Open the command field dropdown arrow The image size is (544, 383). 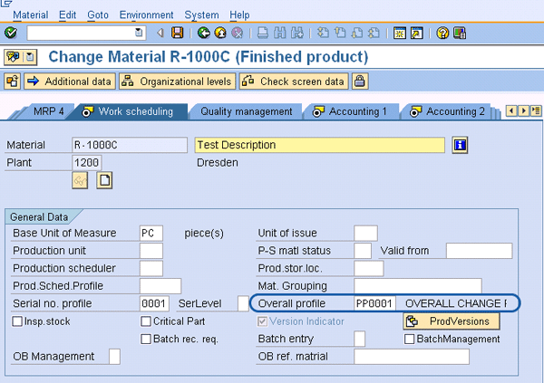tap(139, 33)
